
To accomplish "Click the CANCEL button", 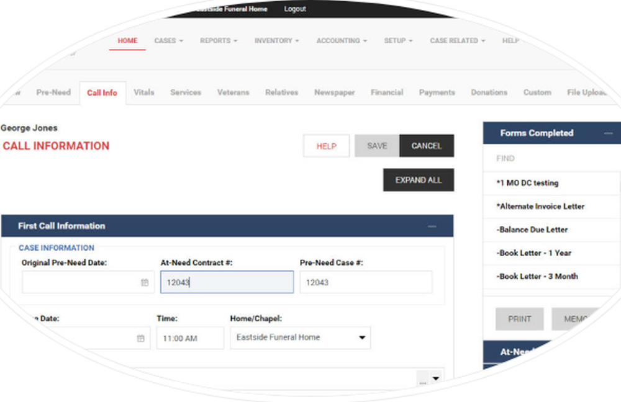I will point(427,146).
